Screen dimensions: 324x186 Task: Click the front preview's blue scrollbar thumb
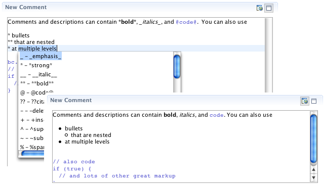click(313, 138)
